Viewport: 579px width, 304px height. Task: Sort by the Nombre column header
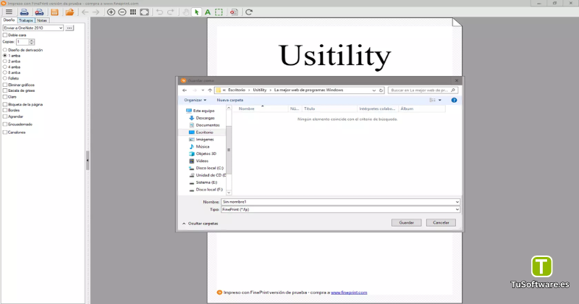click(x=261, y=109)
